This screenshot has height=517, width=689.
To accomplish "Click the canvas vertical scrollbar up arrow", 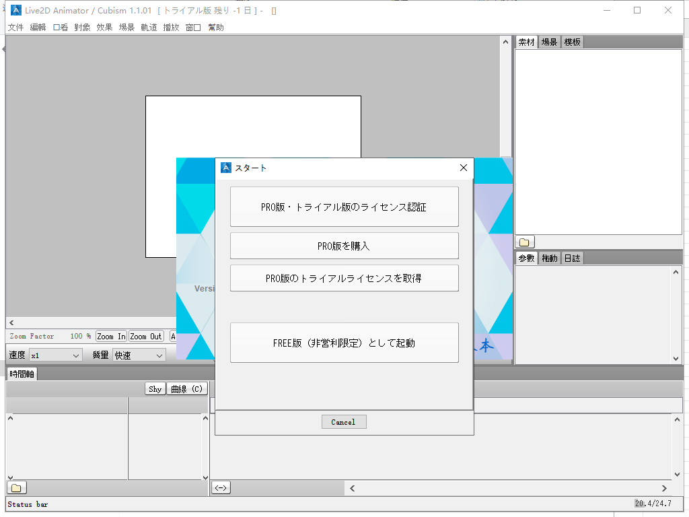I will point(505,42).
